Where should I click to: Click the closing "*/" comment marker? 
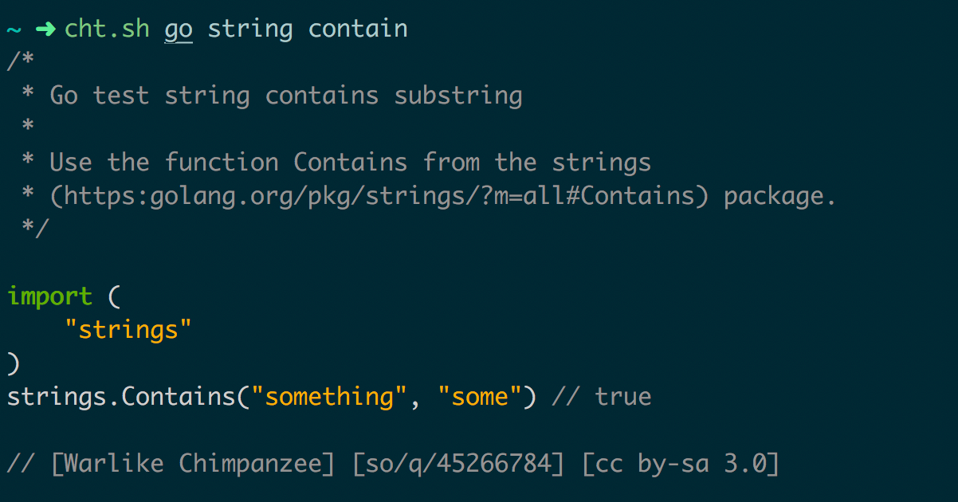coord(35,229)
